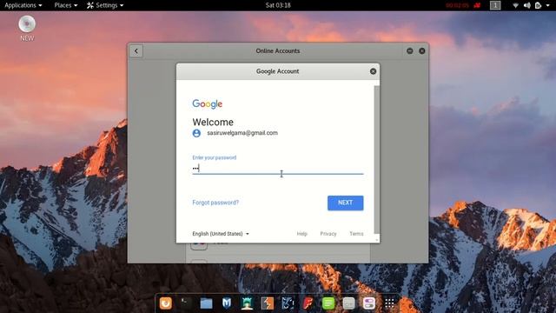The height and width of the screenshot is (313, 556).
Task: Open Armitage (green-haired figure) dock icon
Action: pyautogui.click(x=247, y=303)
